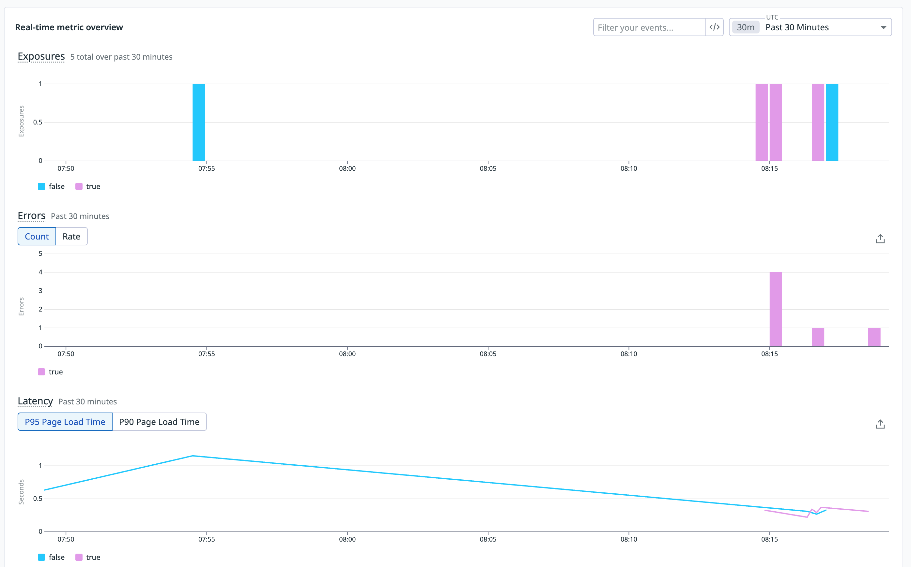Click the tallest 08:15 errors bar

tap(776, 309)
